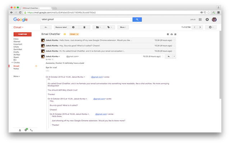The height and width of the screenshot is (144, 230).
Task: Open reply options dropdown arrow
Action: [x=174, y=57]
